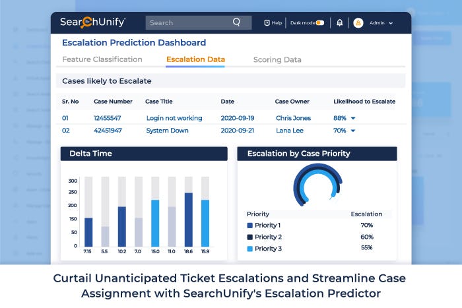Click the Cases likely to Escalate heading
Viewport: 462px width, 308px height.
[107, 81]
